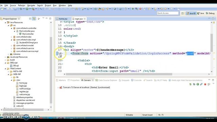Collapse All in Project Explorer
Screen dimensions: 217x122
30,19
